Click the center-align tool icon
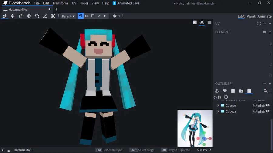Screen dimensions: 273x153 coord(115,16)
